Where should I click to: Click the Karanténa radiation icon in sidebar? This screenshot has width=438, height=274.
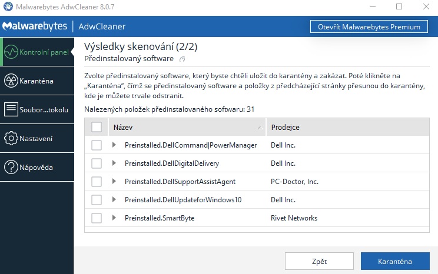click(11, 81)
